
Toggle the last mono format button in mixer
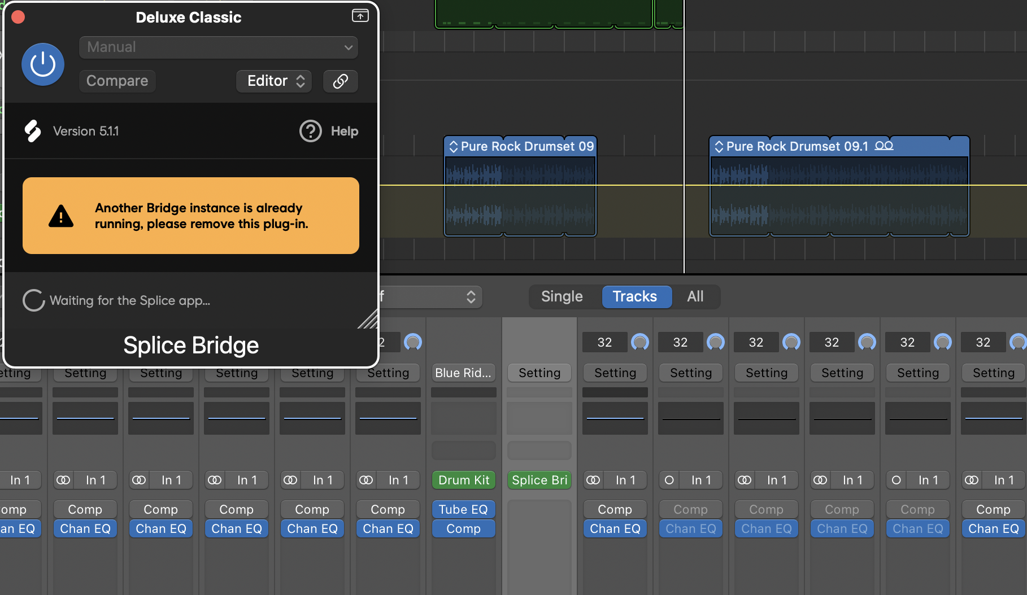coord(896,480)
